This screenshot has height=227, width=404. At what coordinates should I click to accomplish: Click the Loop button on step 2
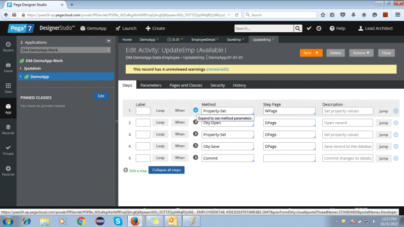pos(160,122)
